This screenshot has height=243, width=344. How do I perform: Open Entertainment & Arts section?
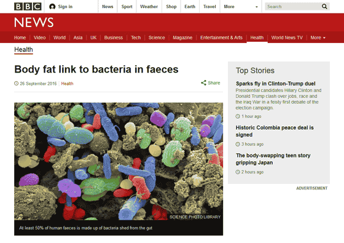(x=221, y=38)
